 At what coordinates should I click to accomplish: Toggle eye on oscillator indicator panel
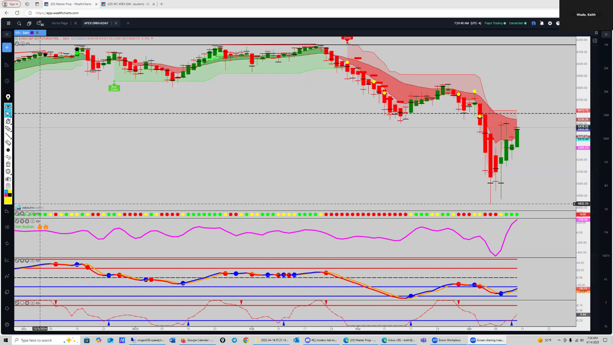pyautogui.click(x=38, y=261)
